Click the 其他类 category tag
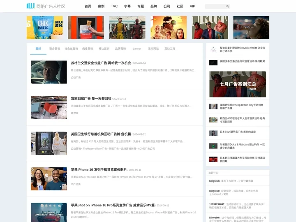This screenshot has height=222, width=296. [x=74, y=113]
